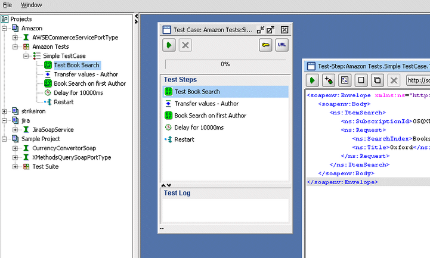This screenshot has width=430, height=258.
Task: Click the ns:SubscriptionId line in request XML
Action: coord(385,122)
